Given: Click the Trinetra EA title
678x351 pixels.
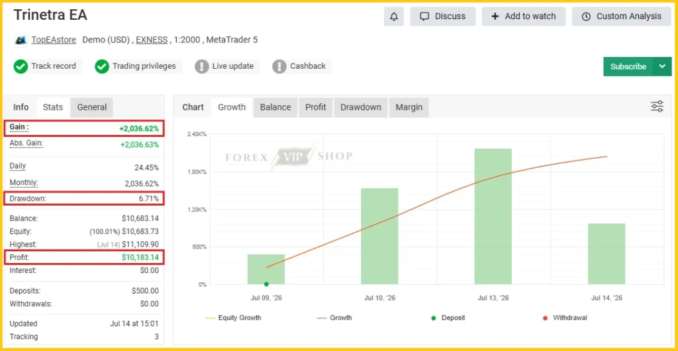Looking at the screenshot, I should (50, 15).
